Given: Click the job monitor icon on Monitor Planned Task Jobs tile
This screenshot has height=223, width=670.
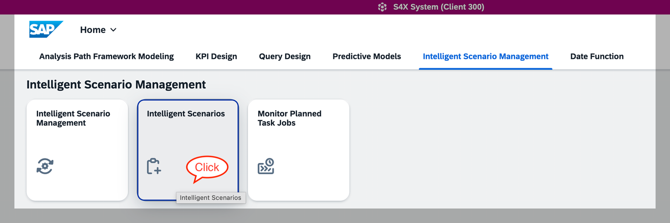Looking at the screenshot, I should tap(266, 166).
